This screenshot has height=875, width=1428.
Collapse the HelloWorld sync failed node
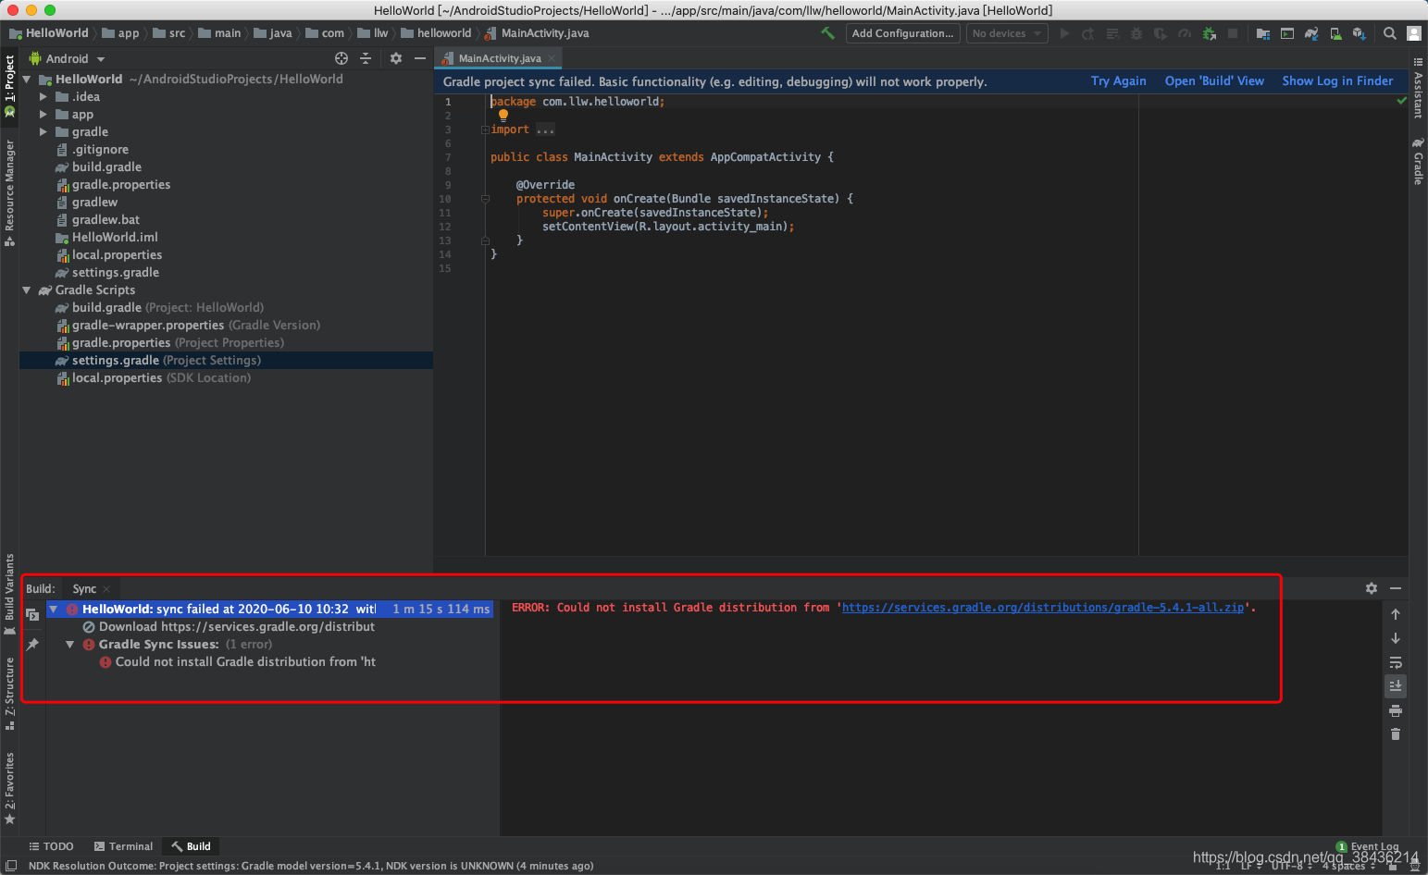(x=54, y=610)
